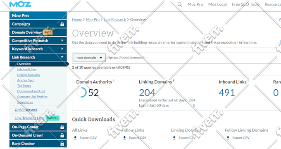This screenshot has width=281, height=149.
Task: Click 0 beside Lost in last 60 days
Action: point(194,105)
